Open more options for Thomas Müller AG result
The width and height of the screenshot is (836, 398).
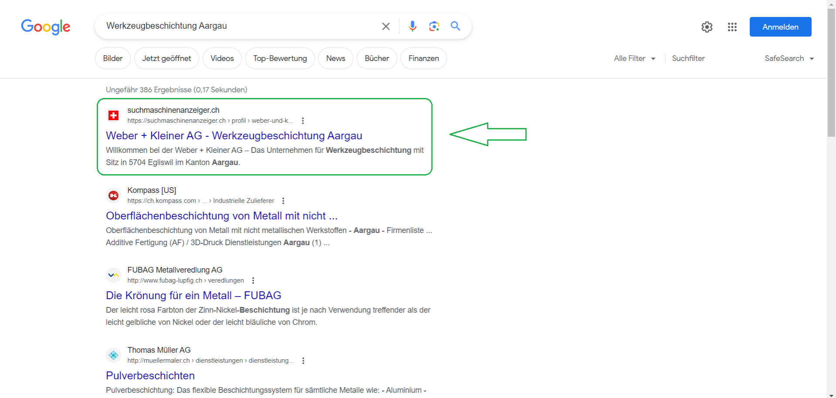point(303,361)
